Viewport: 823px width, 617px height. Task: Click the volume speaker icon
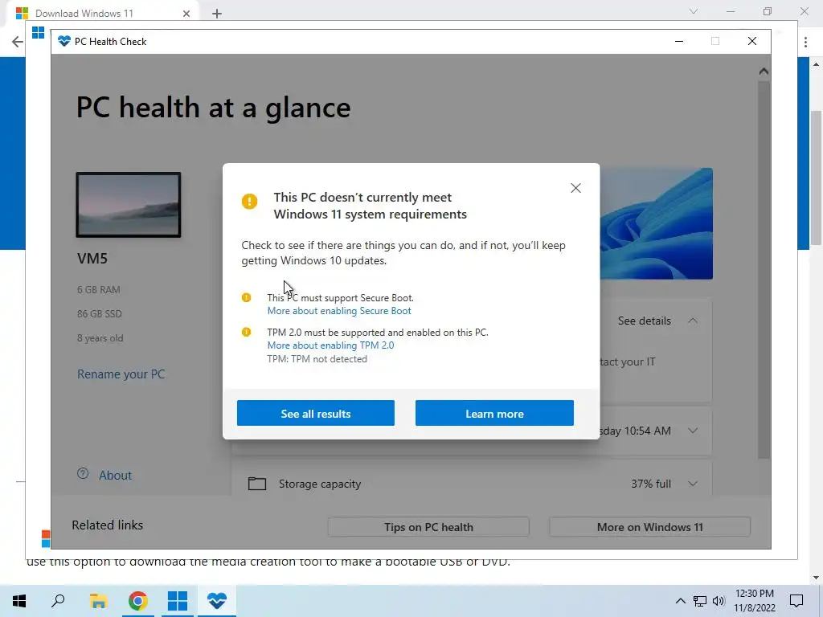tap(719, 601)
